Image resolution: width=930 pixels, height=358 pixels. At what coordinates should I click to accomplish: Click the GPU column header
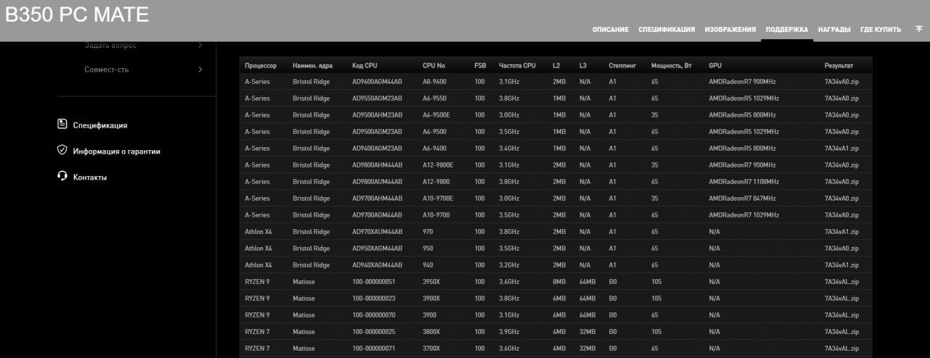(716, 65)
